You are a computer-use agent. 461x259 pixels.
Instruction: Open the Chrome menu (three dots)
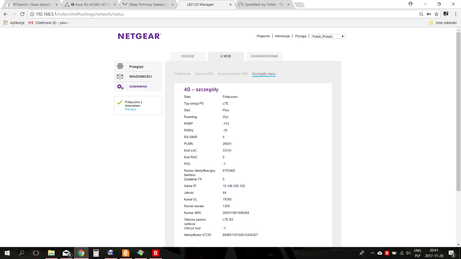tap(455, 14)
